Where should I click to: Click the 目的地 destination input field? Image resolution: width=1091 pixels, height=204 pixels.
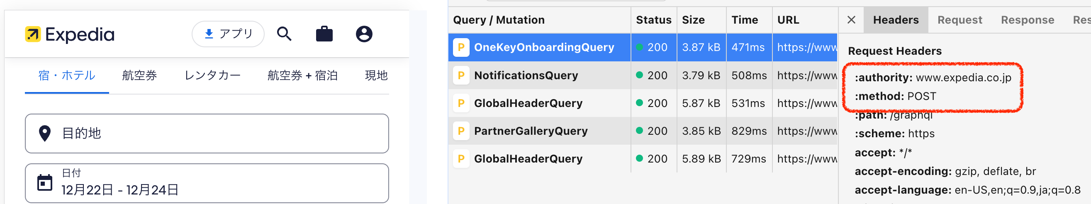click(x=207, y=134)
